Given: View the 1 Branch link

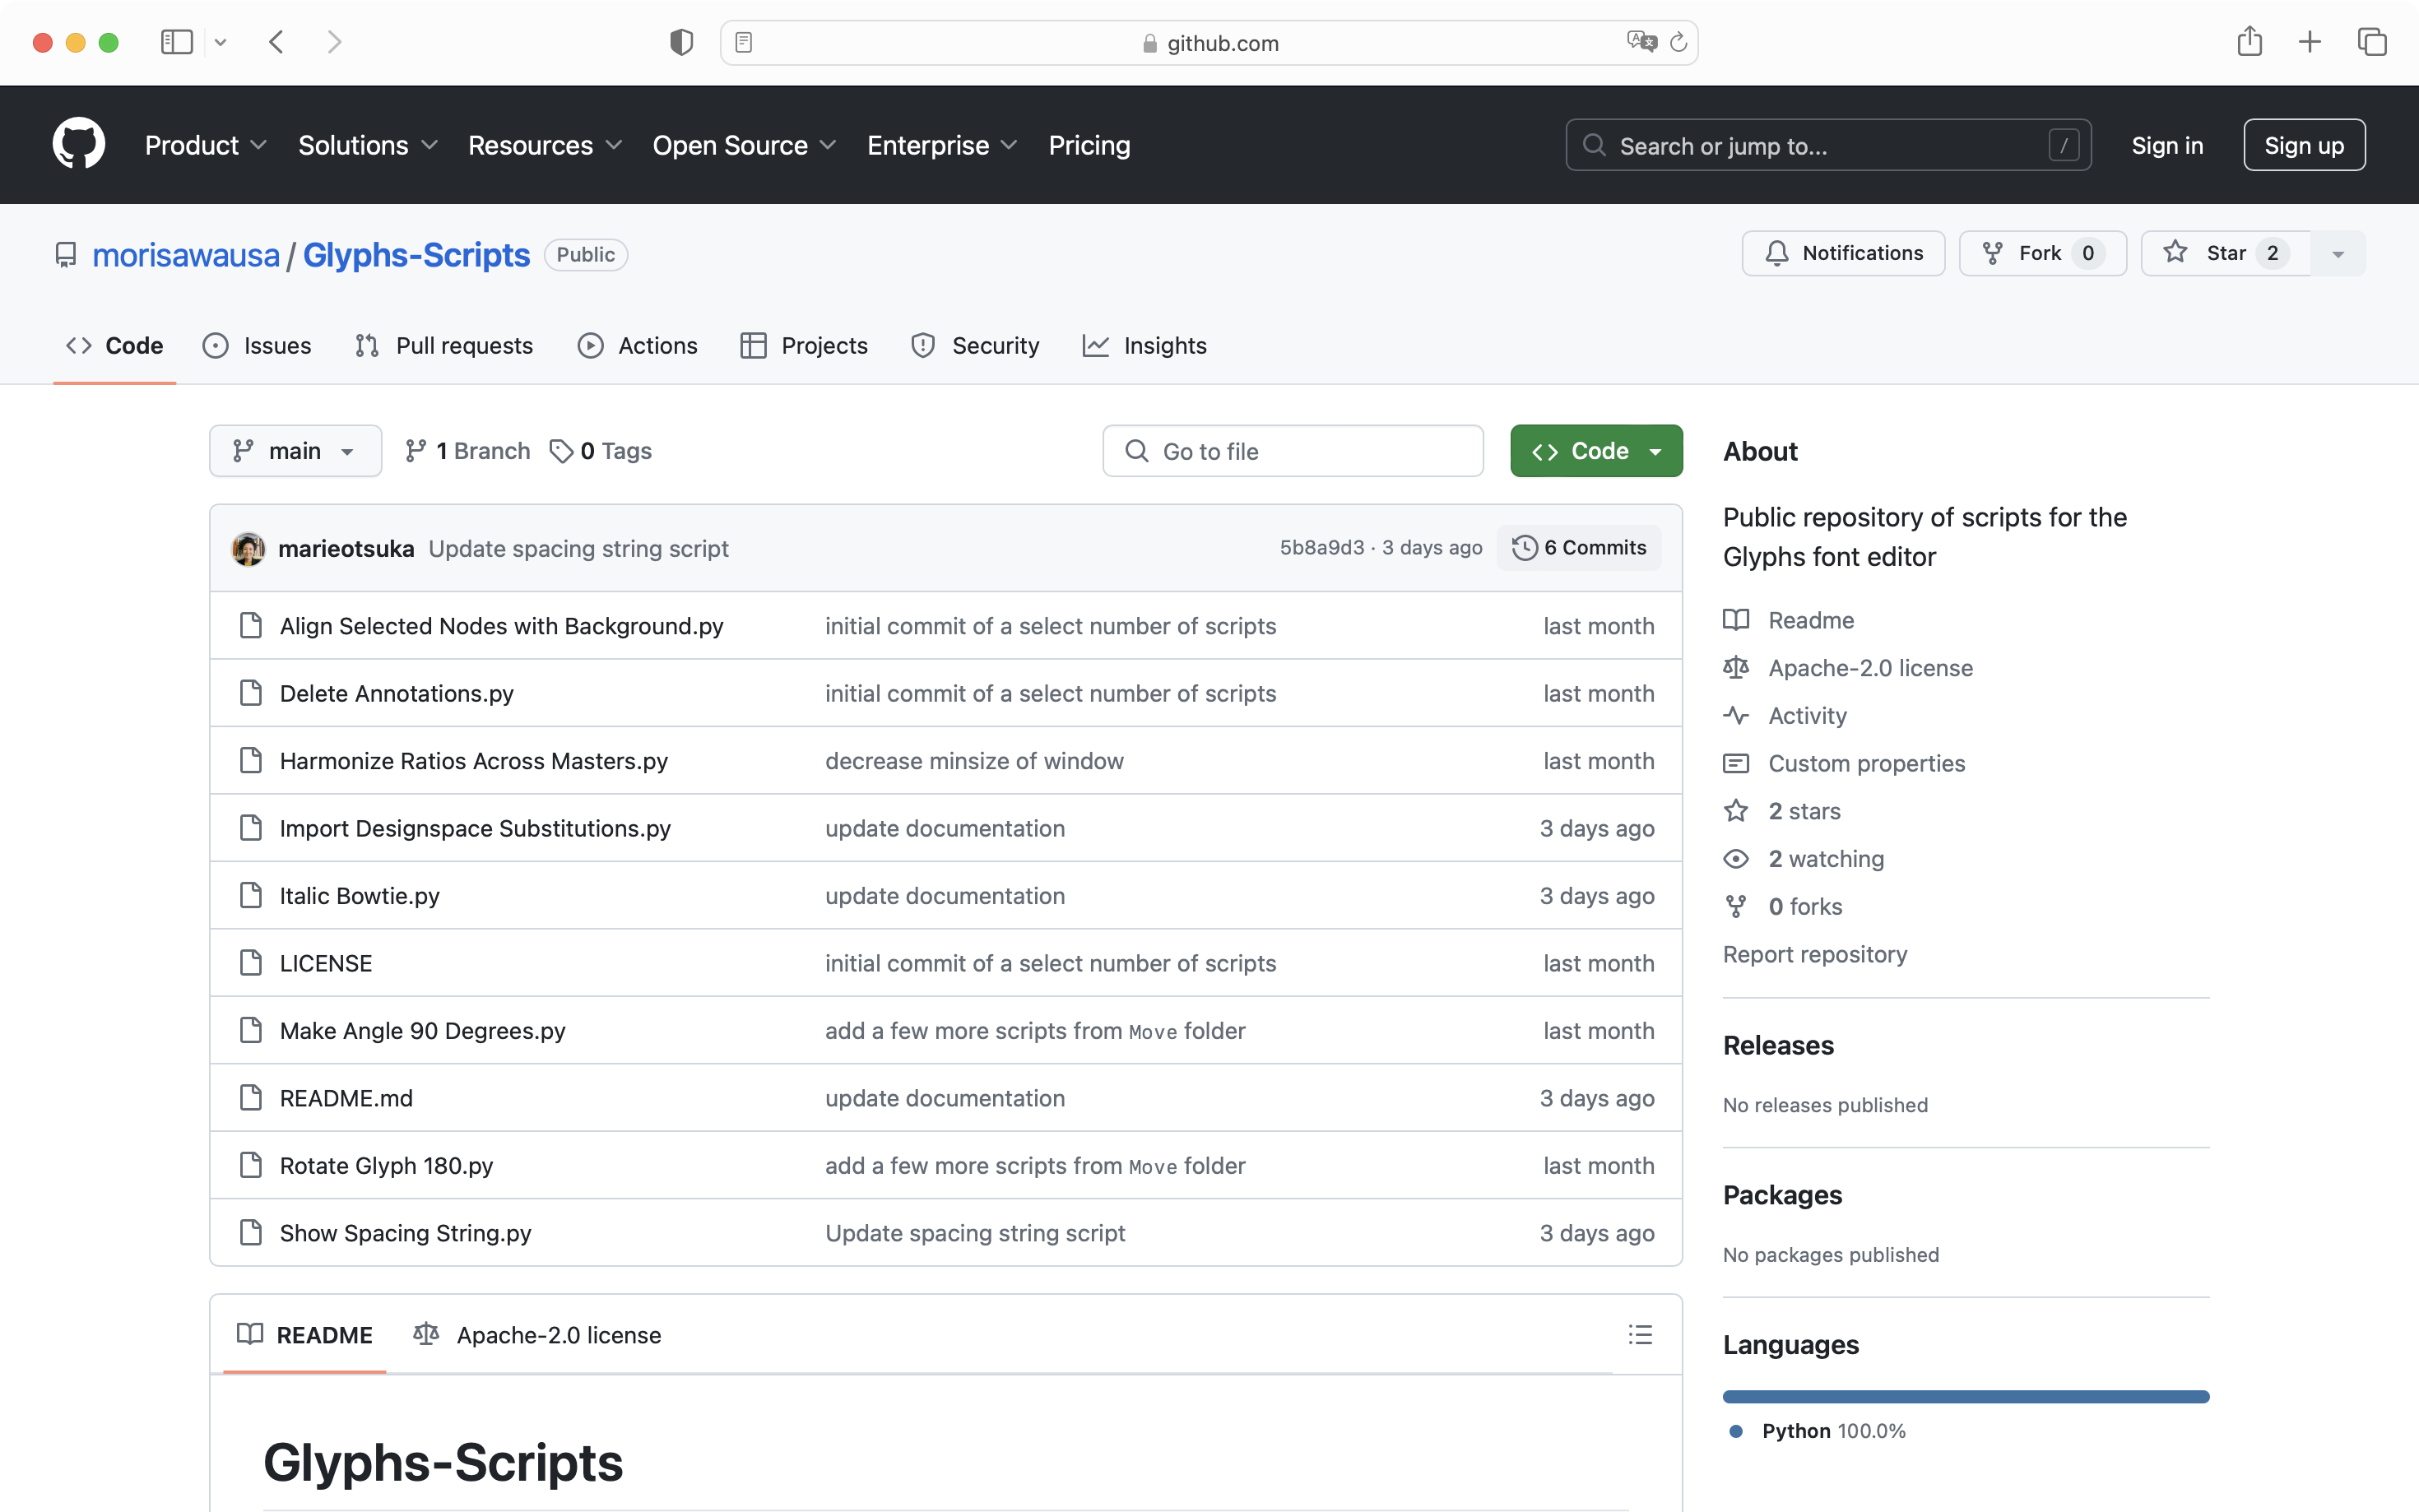Looking at the screenshot, I should [x=467, y=451].
